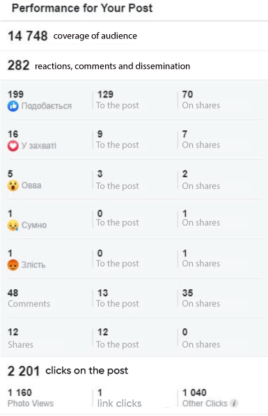The image size is (268, 416).
Task: Click the 35 On shares comments count
Action: 201,298
